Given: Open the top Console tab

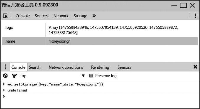Looking at the screenshot, I should tap(22, 16).
